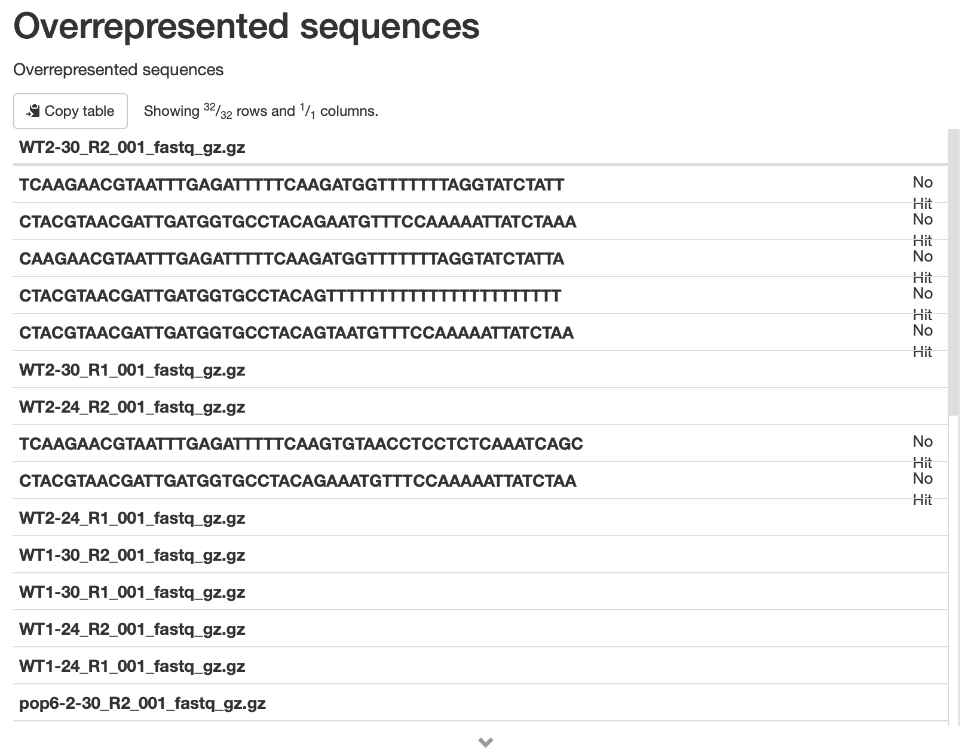The height and width of the screenshot is (756, 974).
Task: Select the WT1-30_R2_001_fastq_gz.gz row
Action: [x=480, y=555]
